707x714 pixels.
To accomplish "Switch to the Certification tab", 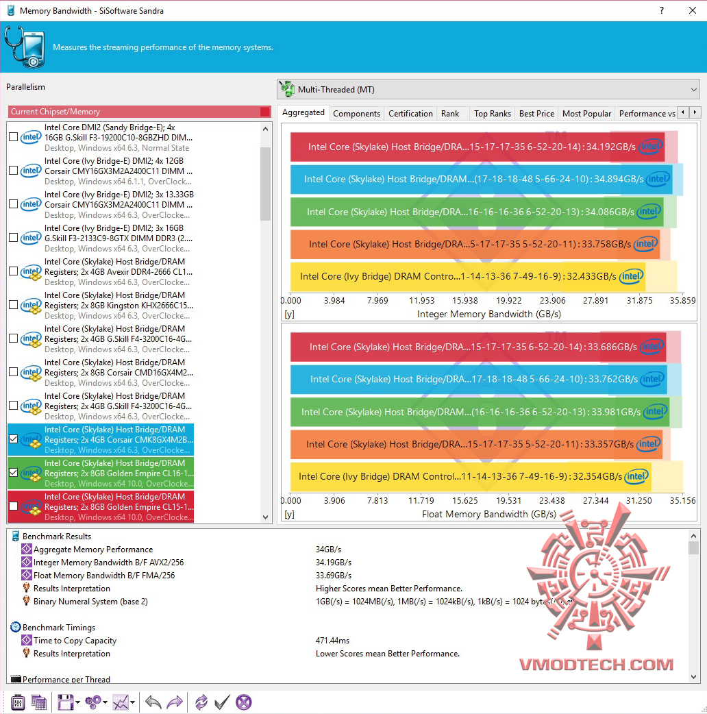I will point(410,113).
